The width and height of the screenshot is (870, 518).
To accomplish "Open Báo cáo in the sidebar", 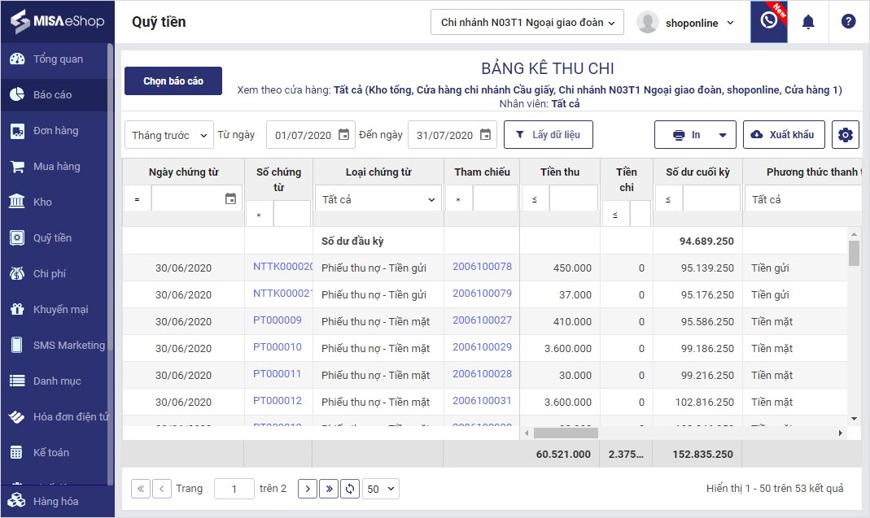I will point(53,95).
